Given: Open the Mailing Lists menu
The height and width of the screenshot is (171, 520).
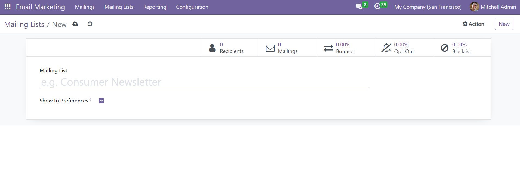Looking at the screenshot, I should (119, 7).
